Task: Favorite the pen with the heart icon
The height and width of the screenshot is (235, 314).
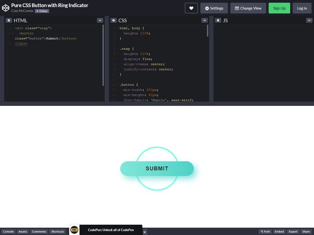Action: click(x=191, y=8)
